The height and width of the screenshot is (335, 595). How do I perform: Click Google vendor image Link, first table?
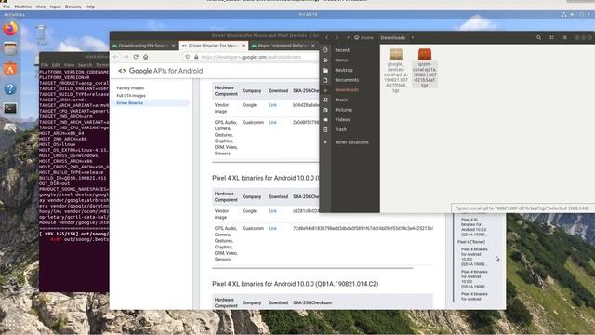[x=272, y=105]
